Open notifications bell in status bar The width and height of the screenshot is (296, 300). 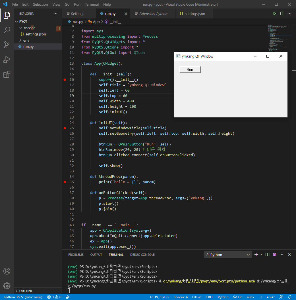tap(290, 297)
